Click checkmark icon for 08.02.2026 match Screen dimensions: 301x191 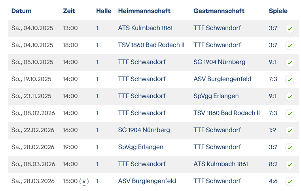[290, 113]
